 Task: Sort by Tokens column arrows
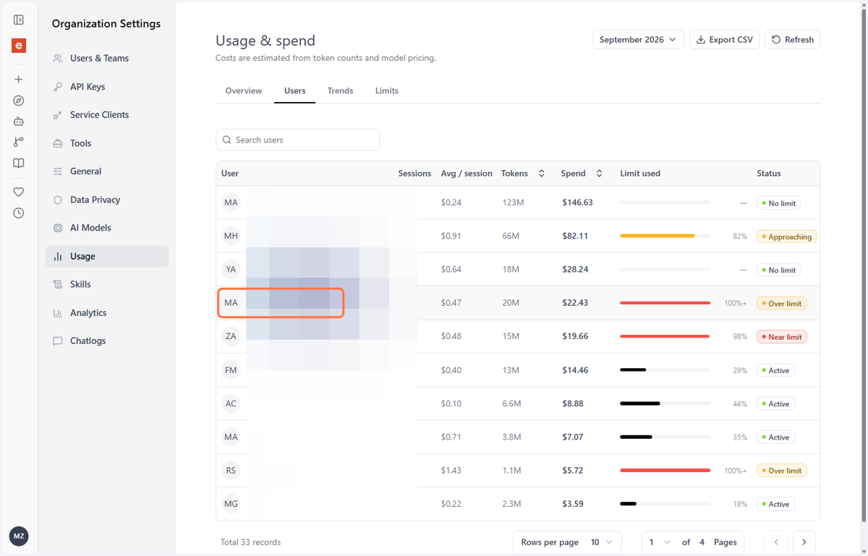click(x=541, y=174)
